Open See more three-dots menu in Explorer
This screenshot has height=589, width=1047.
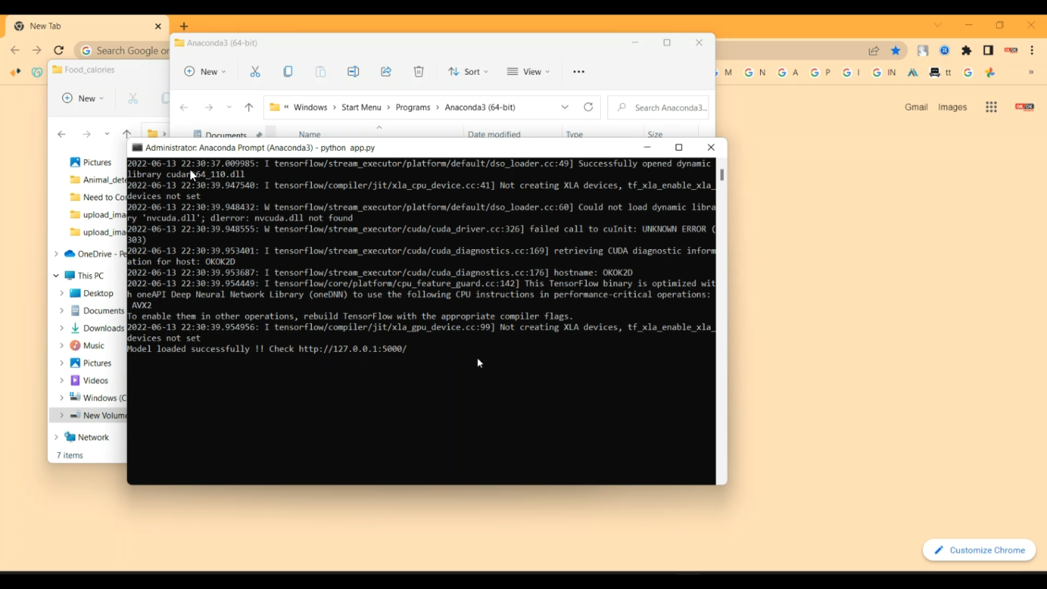click(579, 72)
